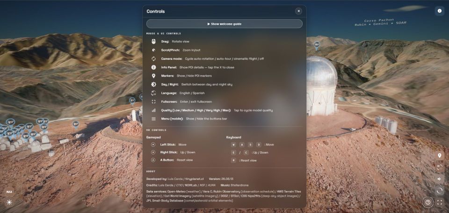Viewport: 449px width, 213px height.
Task: Mute sound with the speaker button
Action: click(x=439, y=179)
